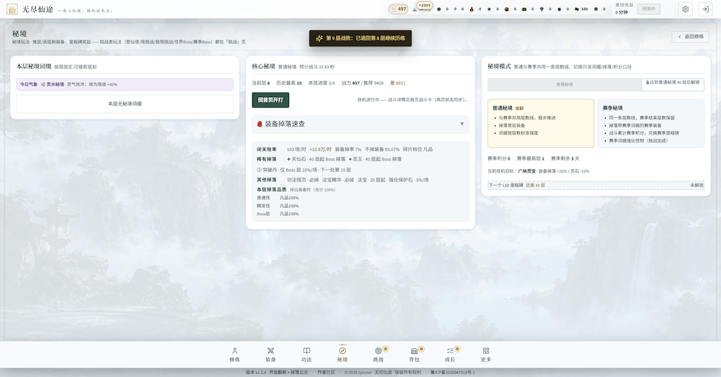The image size is (721, 377).
Task: Click the gold star resource icon
Action: [490, 9]
